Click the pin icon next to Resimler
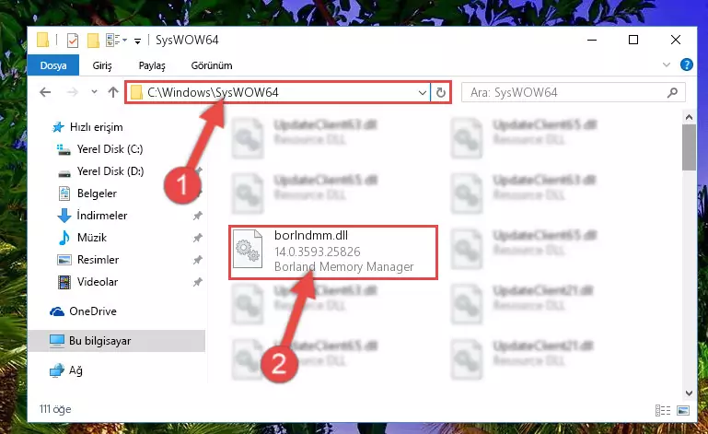 pos(198,260)
